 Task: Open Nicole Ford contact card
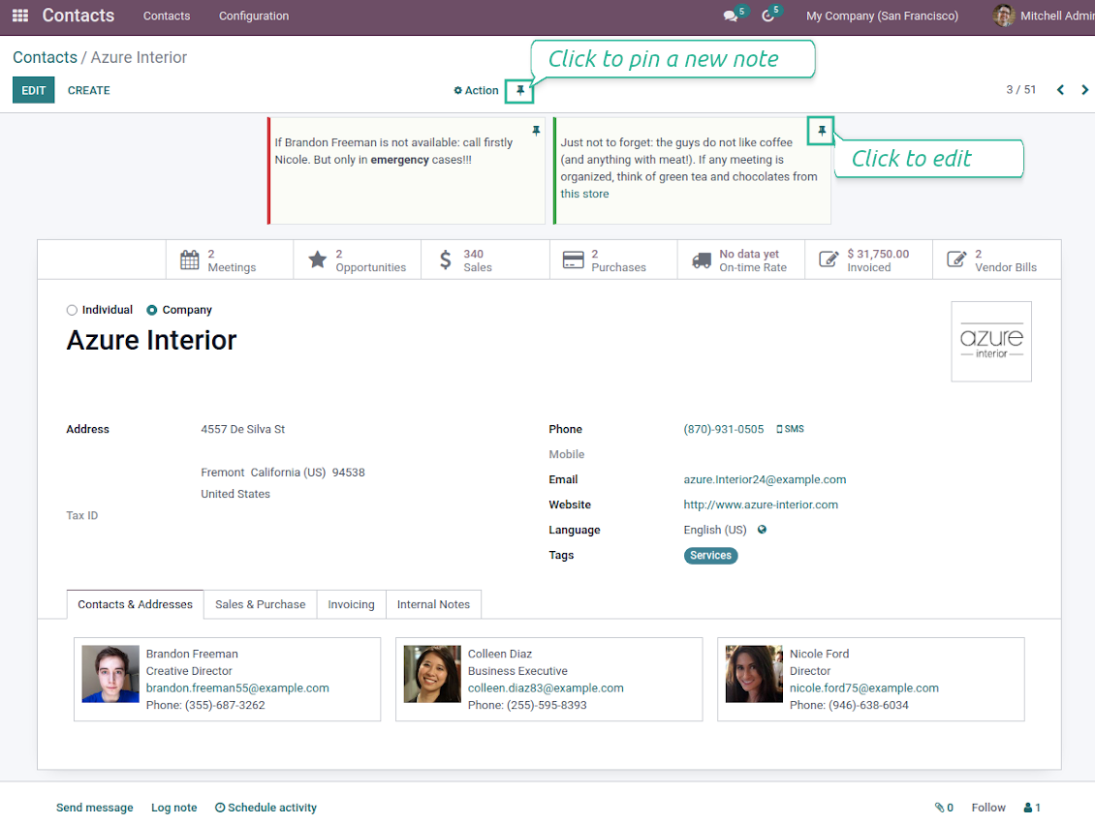pyautogui.click(x=871, y=679)
